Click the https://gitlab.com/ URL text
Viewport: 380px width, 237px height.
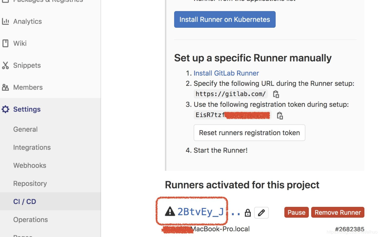(x=231, y=94)
